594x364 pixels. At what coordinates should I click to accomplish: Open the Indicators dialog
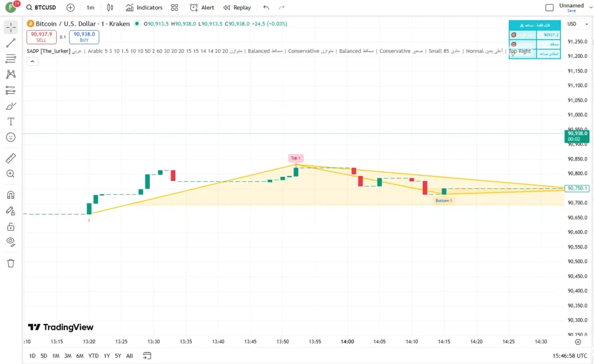click(x=144, y=8)
